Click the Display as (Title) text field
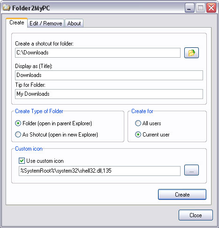This screenshot has width=219, height=228. coord(109,75)
